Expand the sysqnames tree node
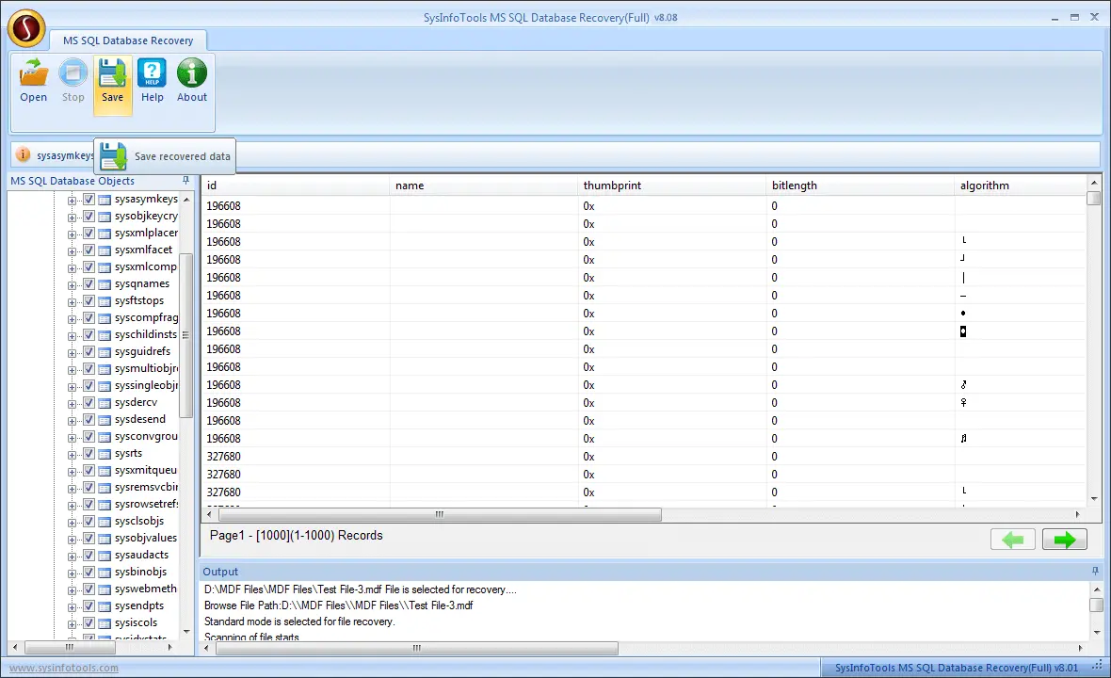This screenshot has width=1111, height=678. tap(72, 285)
